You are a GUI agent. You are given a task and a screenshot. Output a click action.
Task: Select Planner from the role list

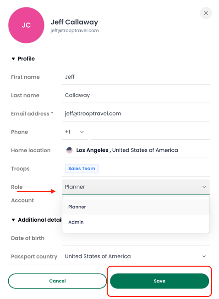136,207
